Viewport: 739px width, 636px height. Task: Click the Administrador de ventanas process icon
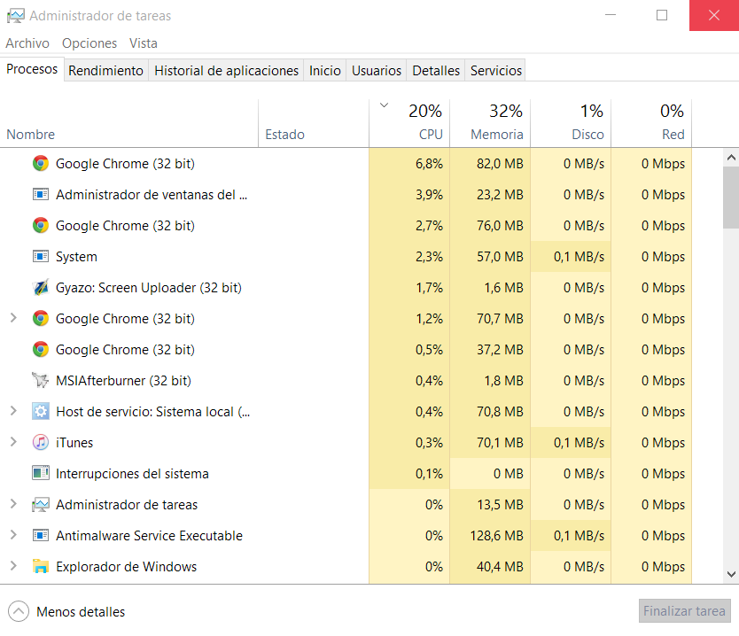[41, 194]
